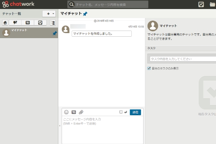
Task: Click the pin icon beside マイチャット title
Action: 85,14
